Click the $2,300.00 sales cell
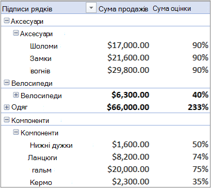This screenshot has height=188, width=211. tap(131, 182)
